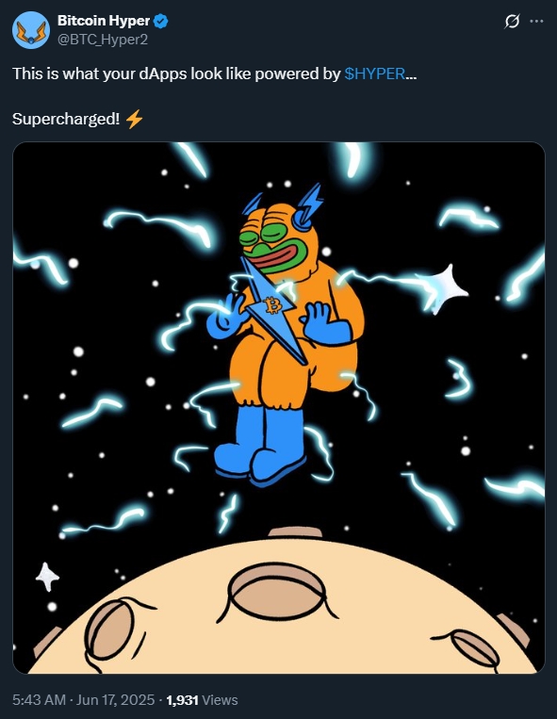557x719 pixels.
Task: Click the blue lightning horn headphones
Action: 308,206
